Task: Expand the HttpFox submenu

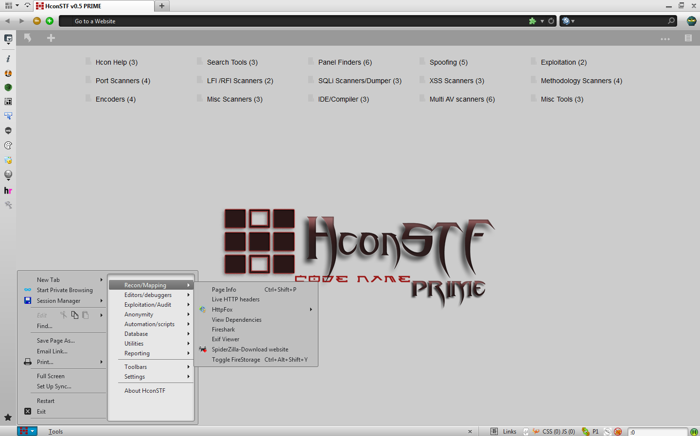Action: point(222,309)
